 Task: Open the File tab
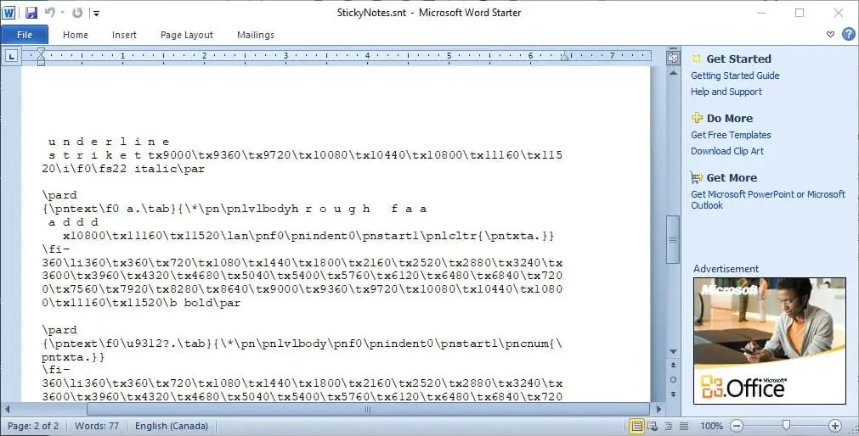[x=25, y=35]
